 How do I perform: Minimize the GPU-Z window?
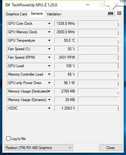pyautogui.click(x=88, y=5)
